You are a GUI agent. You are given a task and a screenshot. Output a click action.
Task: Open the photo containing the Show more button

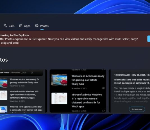pyautogui.click(x=129, y=91)
